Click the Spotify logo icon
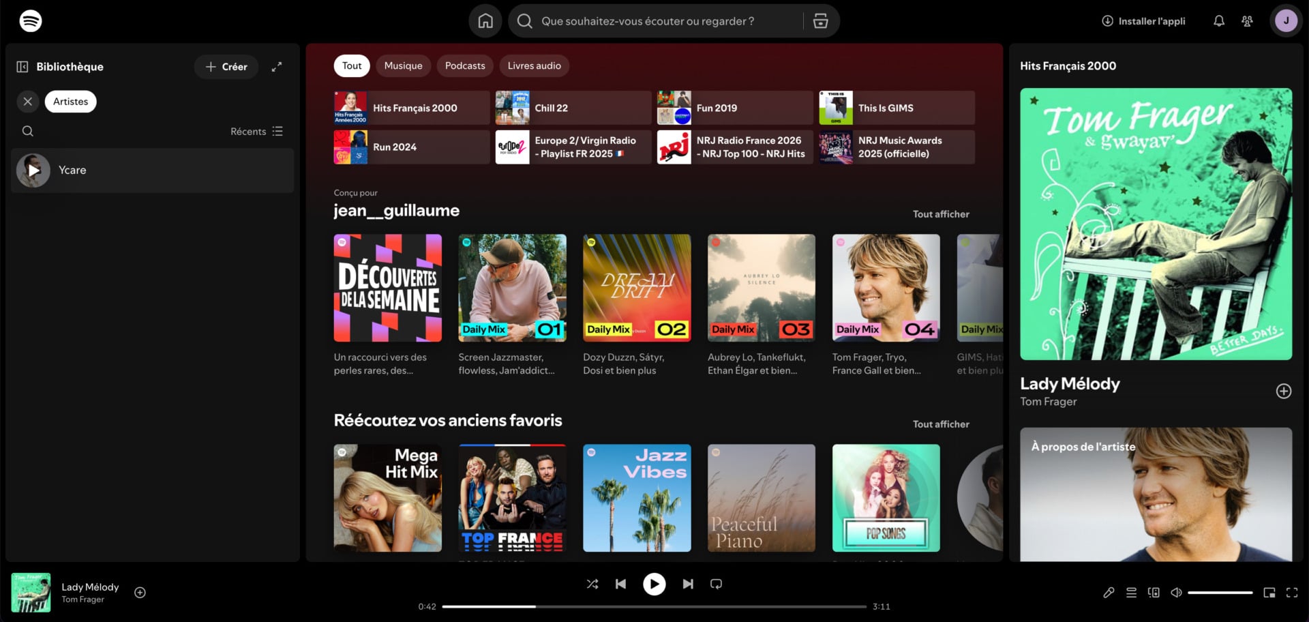1309x622 pixels. (x=31, y=21)
